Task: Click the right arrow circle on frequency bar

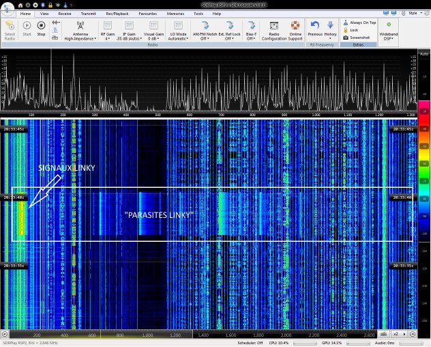Action: coord(413,334)
